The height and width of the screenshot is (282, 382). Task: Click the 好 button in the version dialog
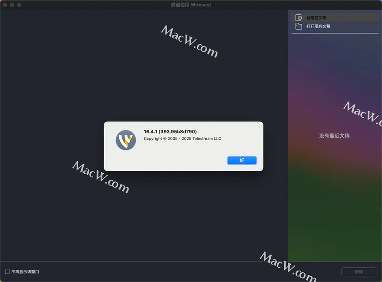(x=242, y=160)
